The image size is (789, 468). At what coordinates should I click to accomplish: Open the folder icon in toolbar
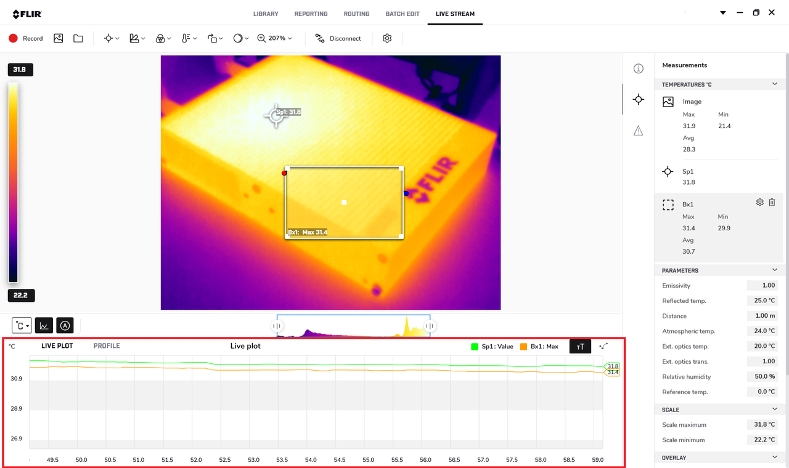coord(78,38)
